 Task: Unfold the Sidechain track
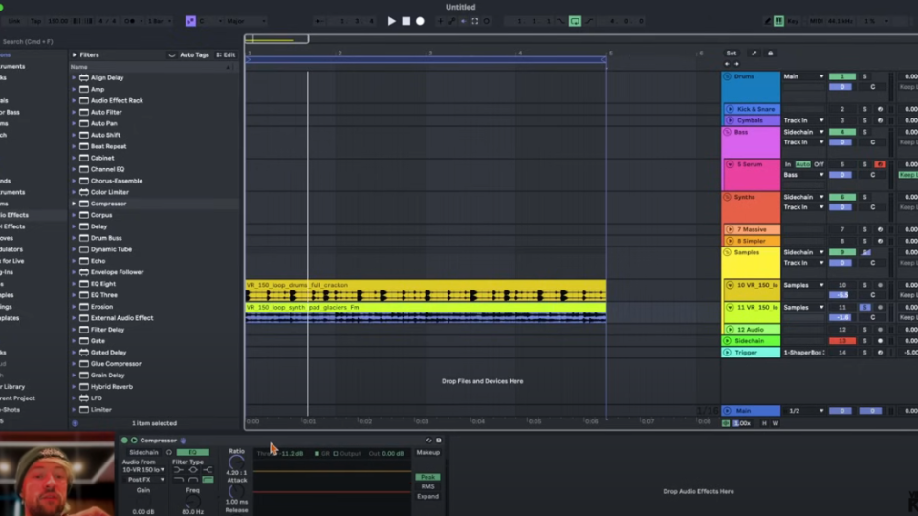(727, 341)
